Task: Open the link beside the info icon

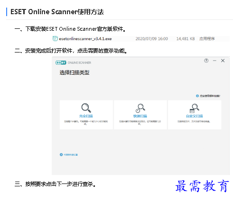Action: (x=210, y=96)
